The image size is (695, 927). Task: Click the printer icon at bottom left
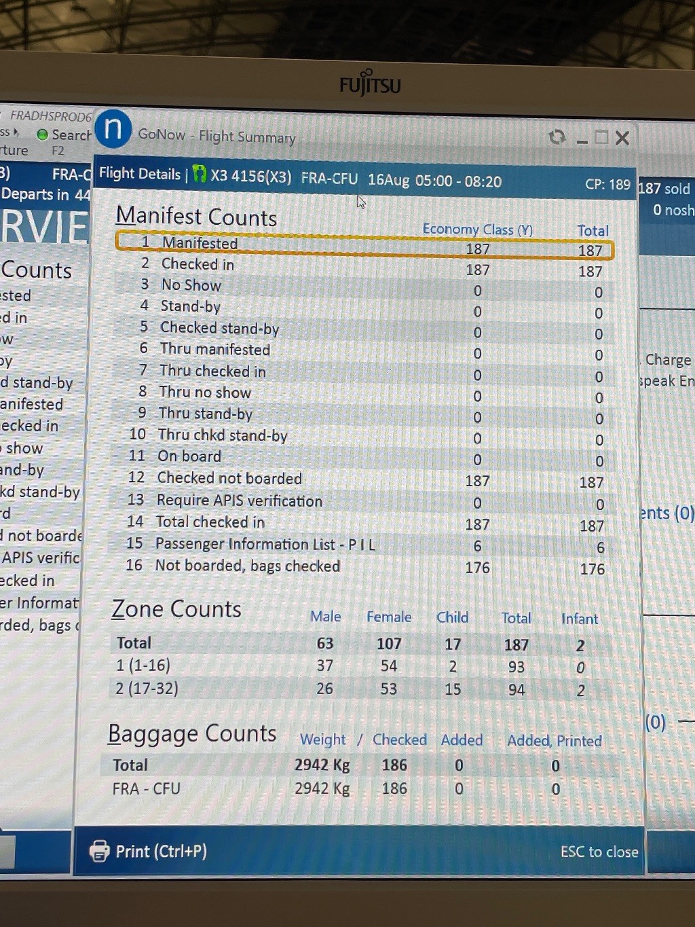(x=100, y=851)
